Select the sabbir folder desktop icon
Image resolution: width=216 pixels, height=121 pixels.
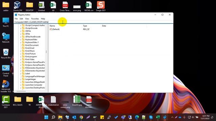tap(6, 6)
